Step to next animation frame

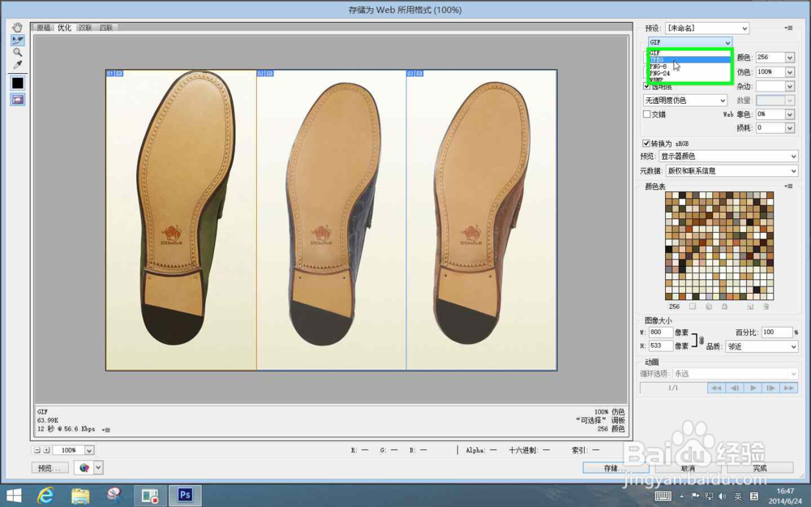pos(770,388)
